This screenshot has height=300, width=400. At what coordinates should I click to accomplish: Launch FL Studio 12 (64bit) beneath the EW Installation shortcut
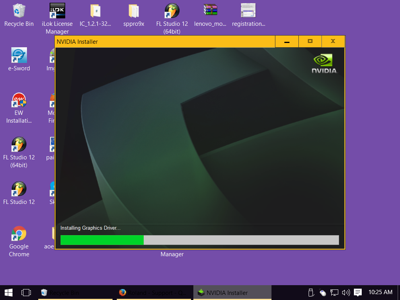point(19,153)
